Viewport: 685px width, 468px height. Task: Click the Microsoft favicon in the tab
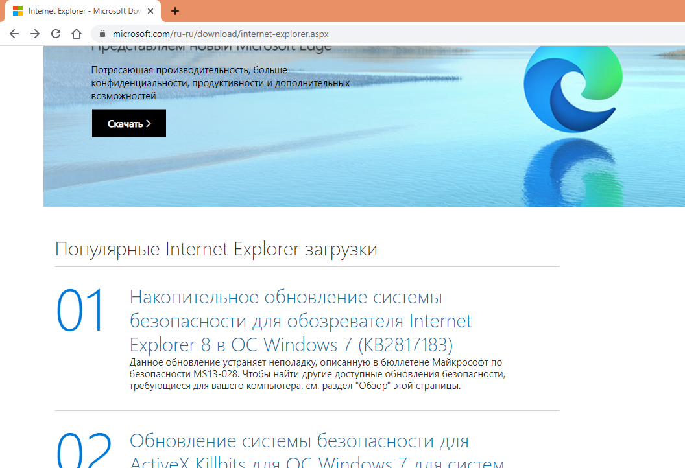18,11
